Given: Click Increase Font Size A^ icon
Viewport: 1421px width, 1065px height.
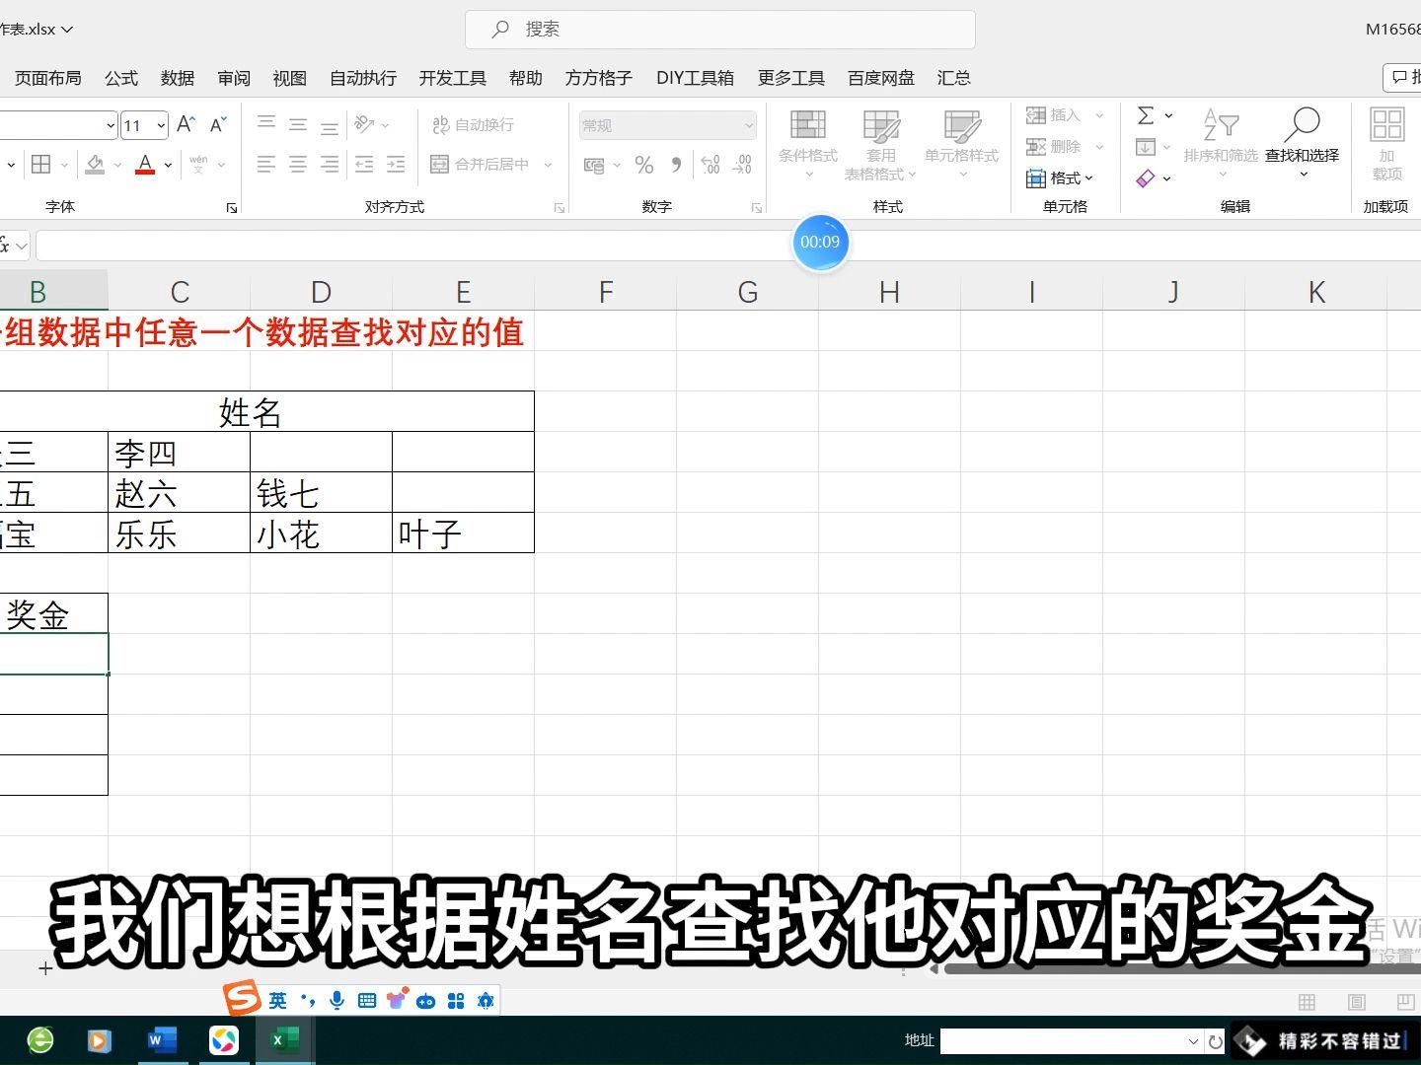Looking at the screenshot, I should 184,123.
